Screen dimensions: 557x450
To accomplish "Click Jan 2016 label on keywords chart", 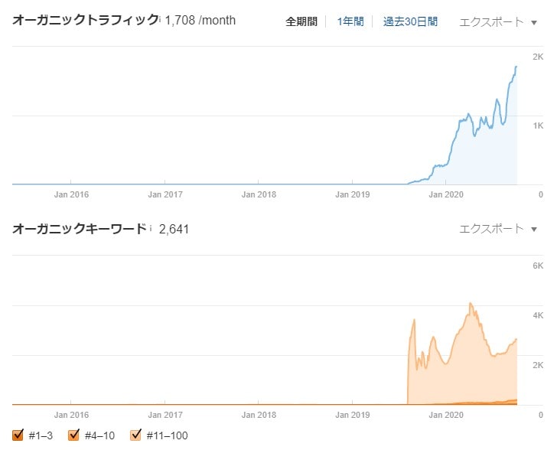I will (x=71, y=415).
